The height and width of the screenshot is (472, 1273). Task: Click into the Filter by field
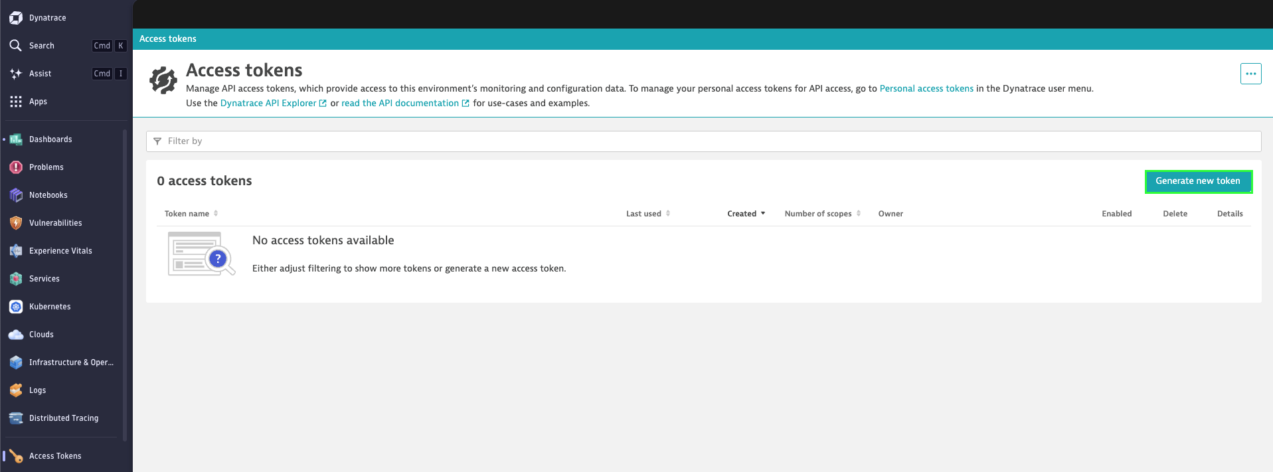click(703, 141)
